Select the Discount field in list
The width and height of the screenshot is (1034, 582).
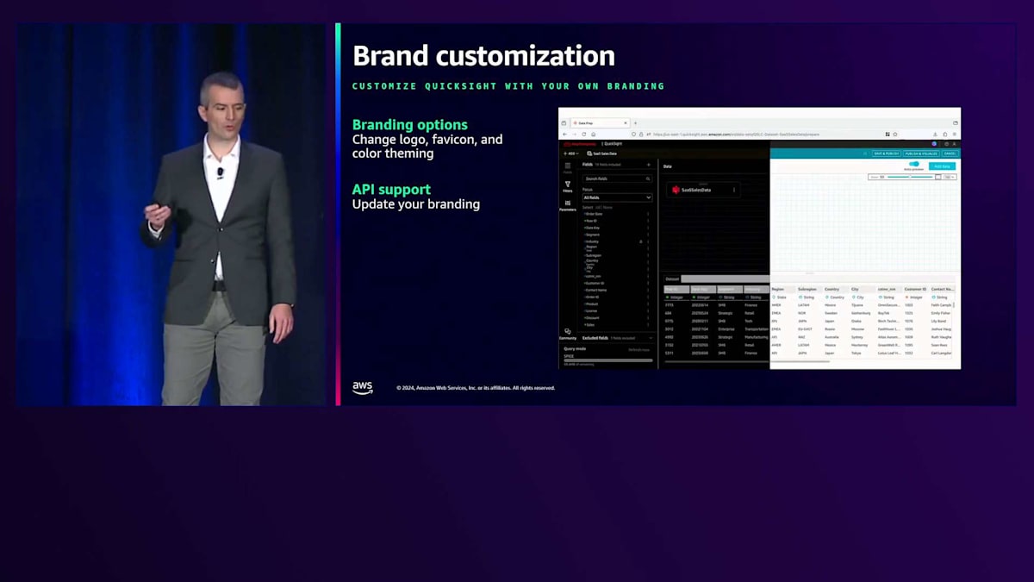click(x=592, y=318)
